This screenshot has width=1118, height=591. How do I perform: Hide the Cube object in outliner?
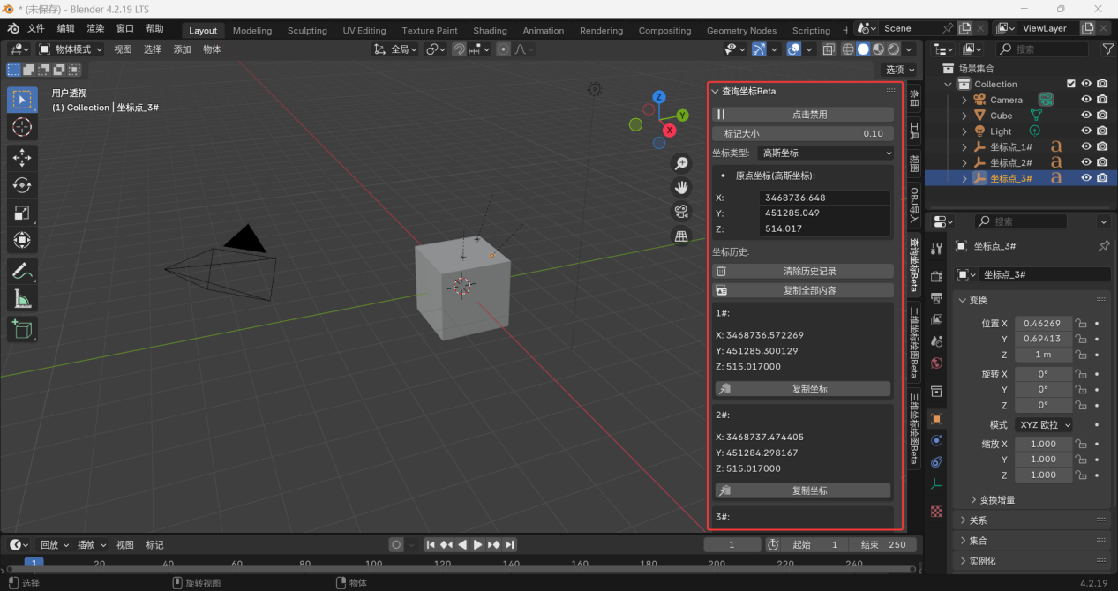1086,116
